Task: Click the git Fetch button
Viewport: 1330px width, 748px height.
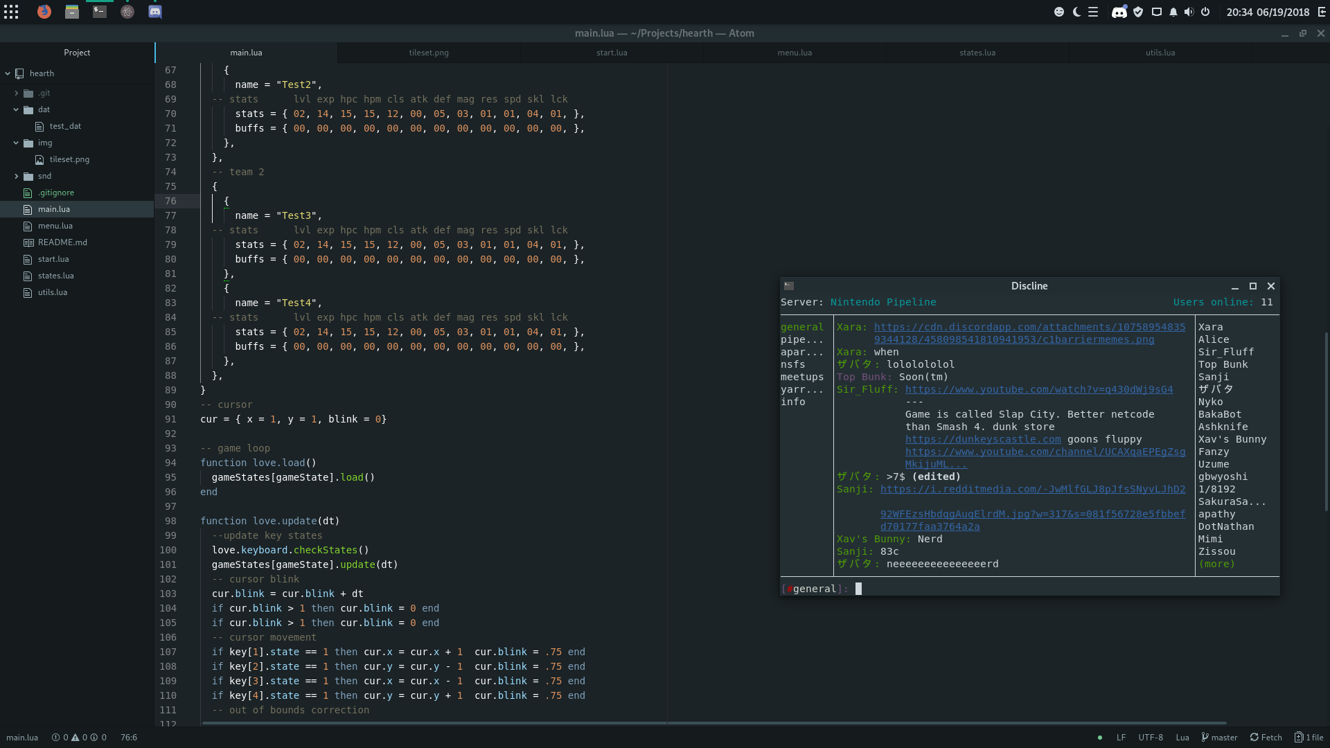Action: (1266, 738)
